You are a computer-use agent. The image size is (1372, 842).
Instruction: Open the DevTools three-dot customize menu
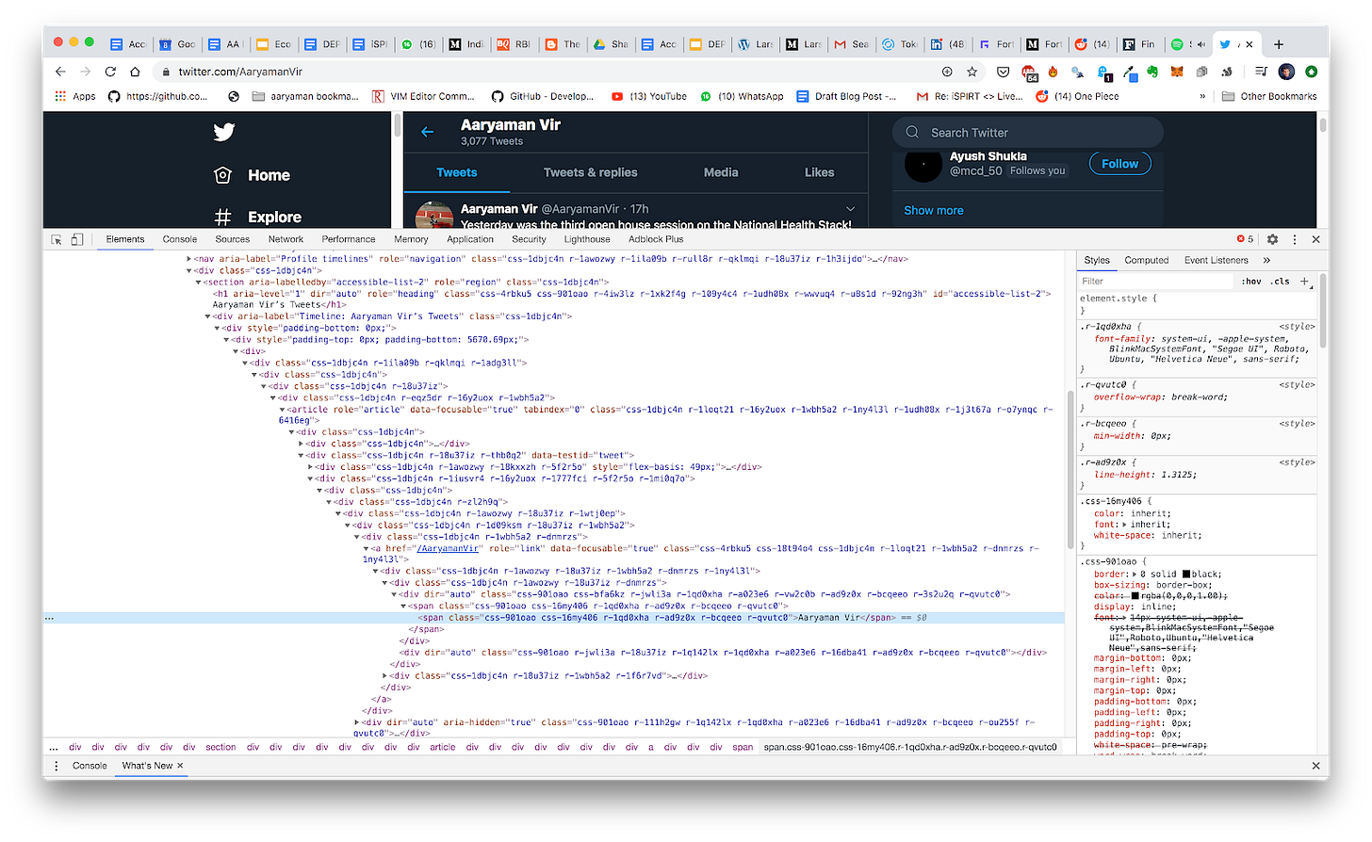[x=1295, y=239]
